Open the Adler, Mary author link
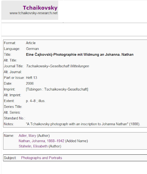Viewport: 147px width, 174px height. [27, 136]
